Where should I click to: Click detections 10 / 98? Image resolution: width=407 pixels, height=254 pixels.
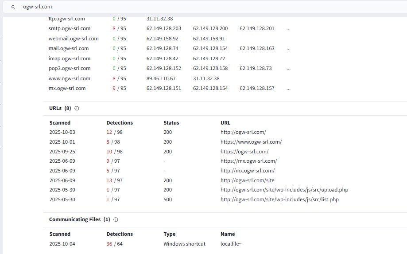point(114,152)
